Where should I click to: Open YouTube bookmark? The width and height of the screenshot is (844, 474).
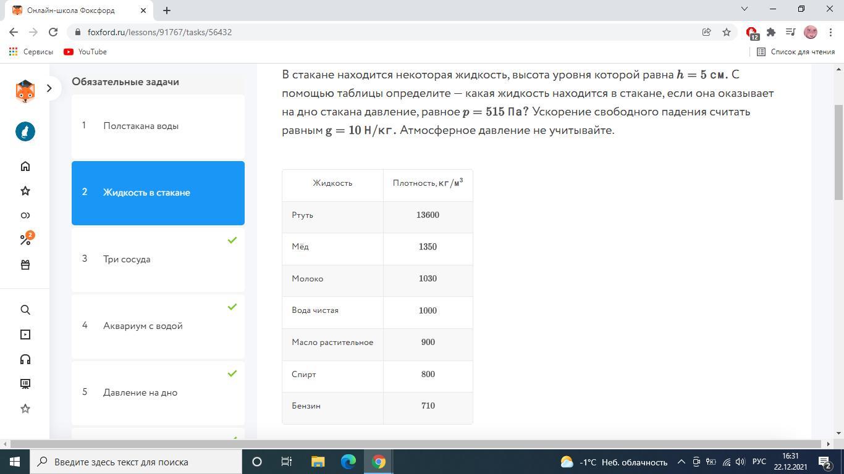point(85,52)
